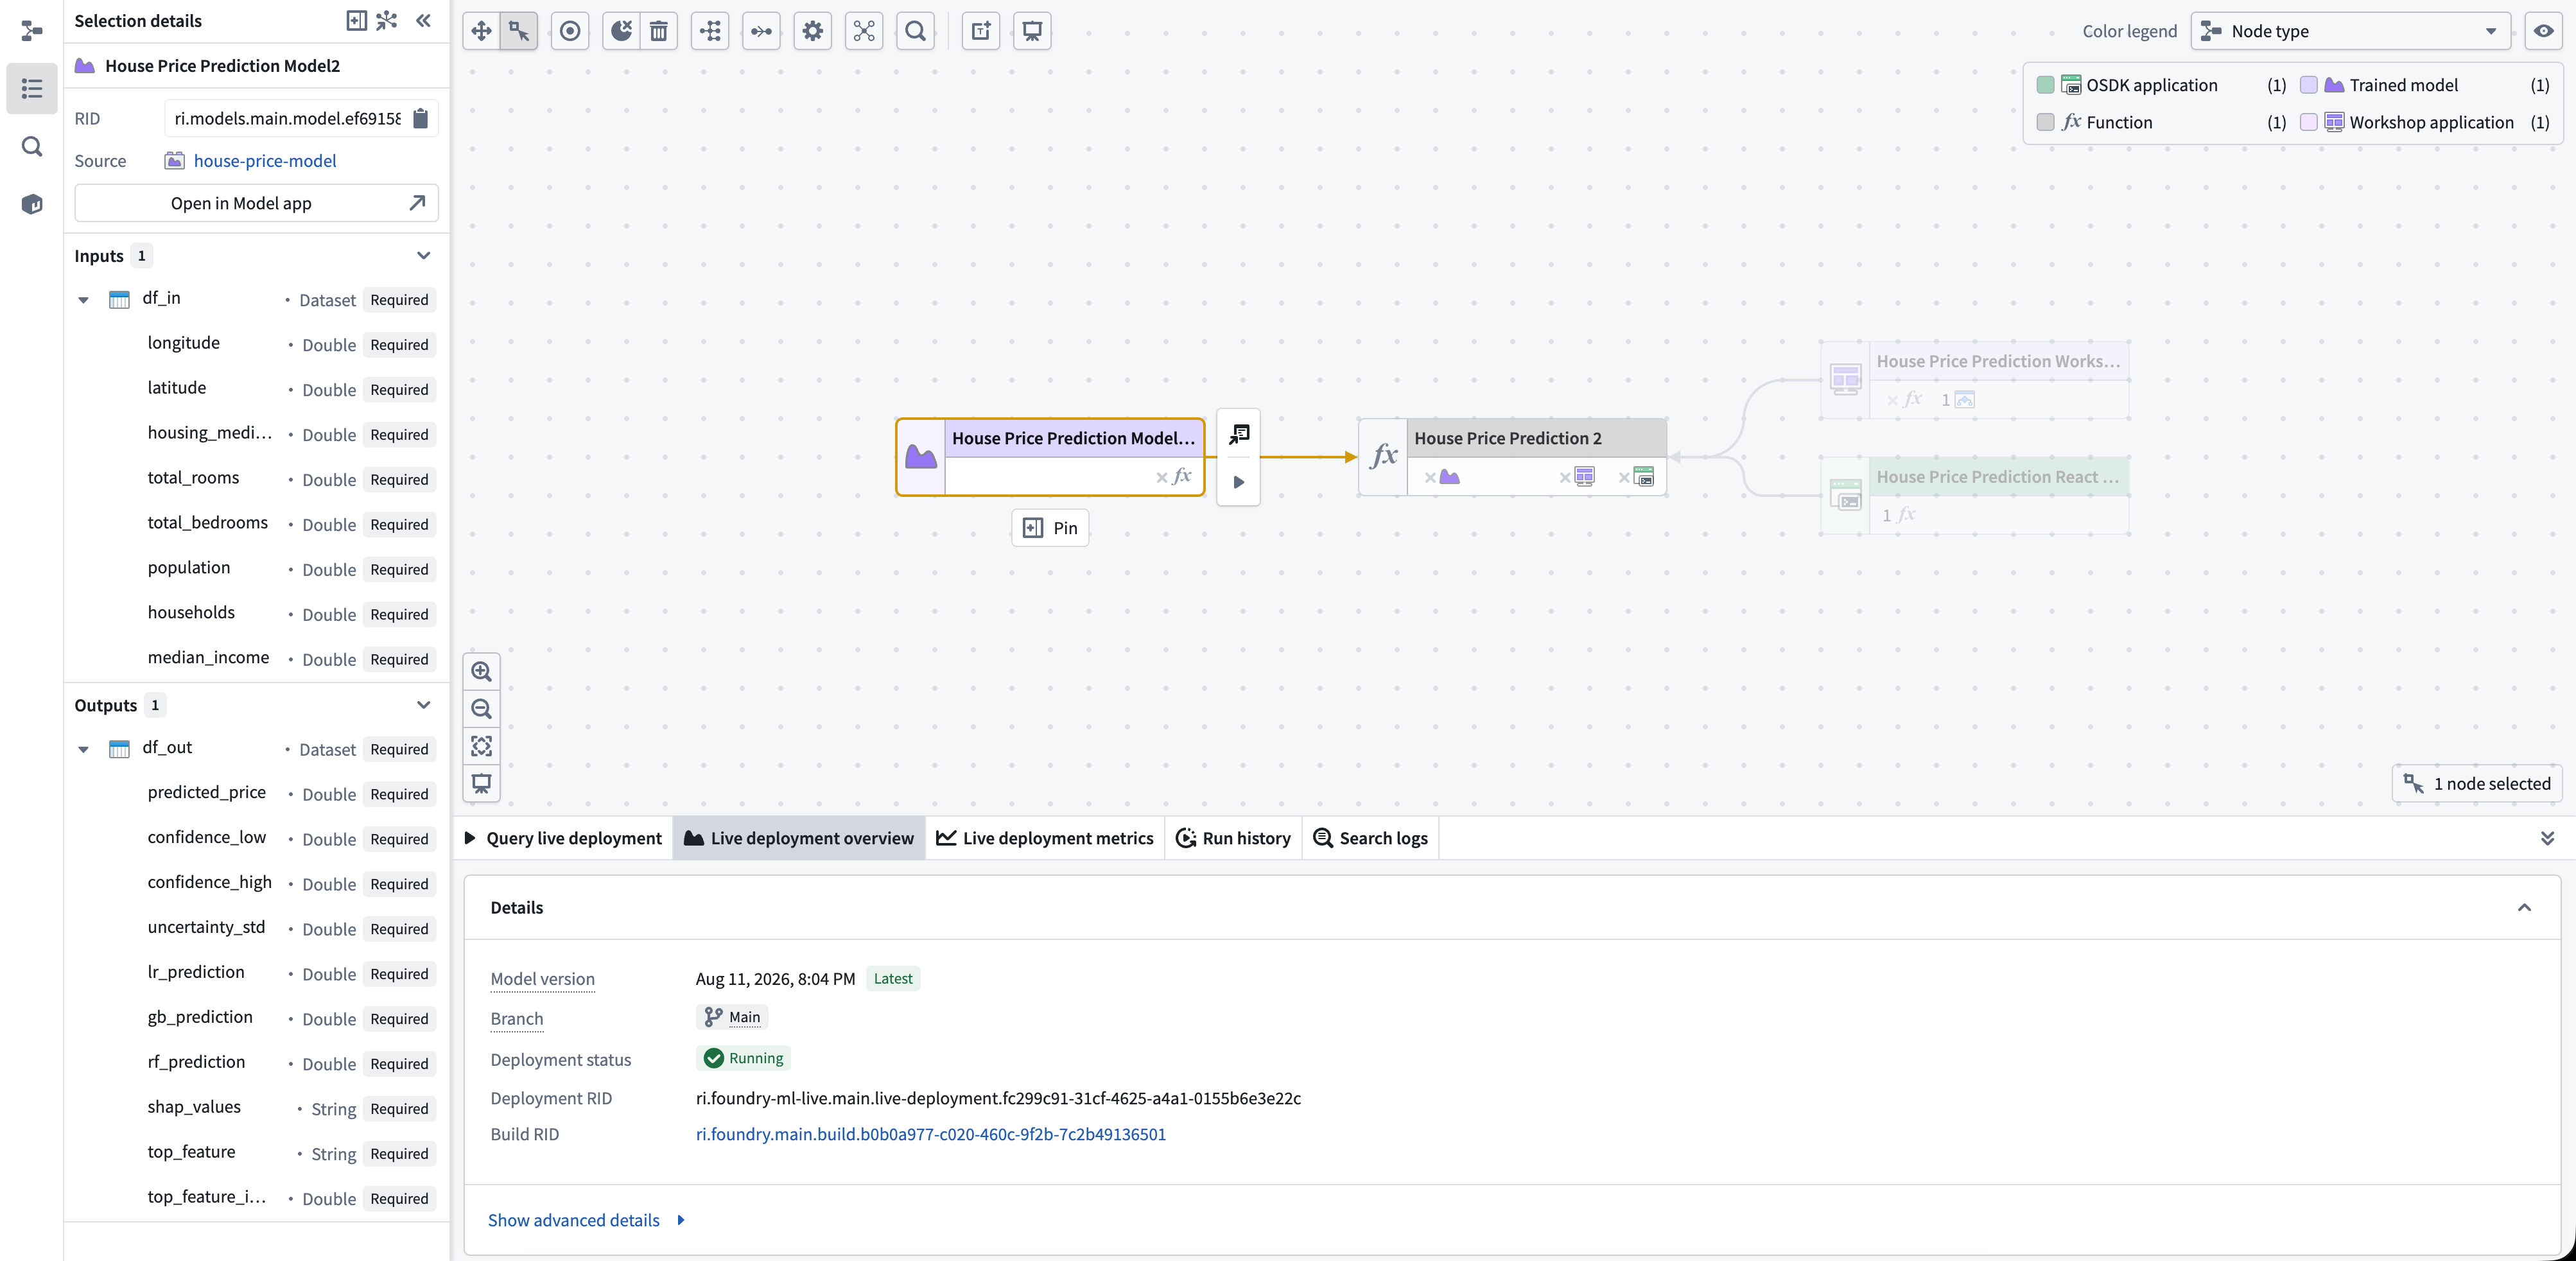Viewport: 2576px width, 1261px height.
Task: Collapse the Details card chevron
Action: coord(2525,908)
